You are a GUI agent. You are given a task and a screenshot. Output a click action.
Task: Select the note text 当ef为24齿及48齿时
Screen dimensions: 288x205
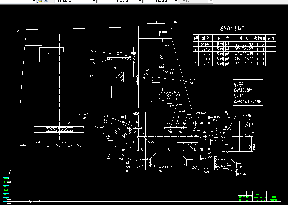point(248,102)
